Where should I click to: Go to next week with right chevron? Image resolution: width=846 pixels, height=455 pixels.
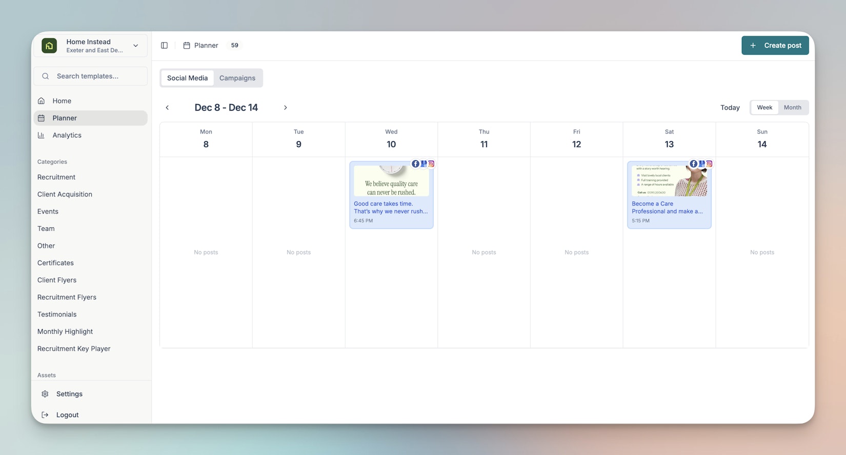(286, 107)
